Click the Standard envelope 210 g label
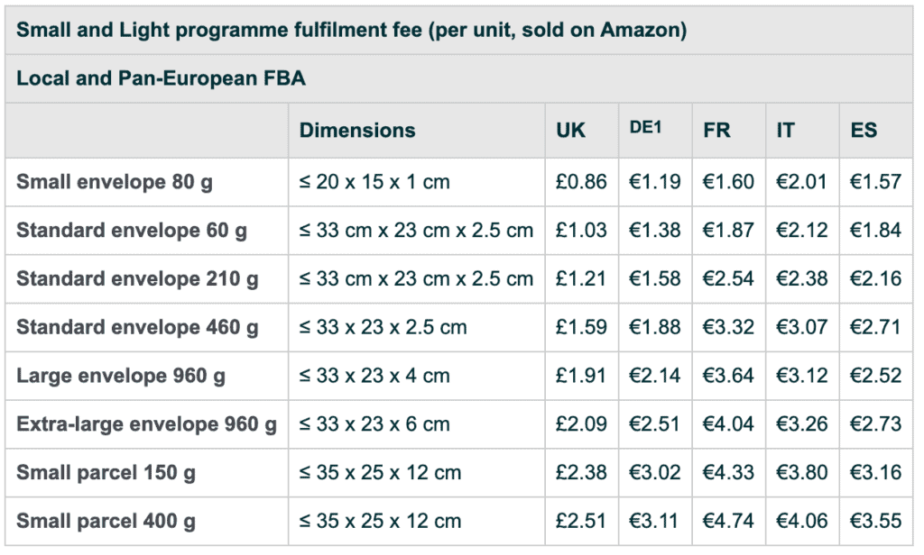Image resolution: width=924 pixels, height=555 pixels. (x=137, y=279)
